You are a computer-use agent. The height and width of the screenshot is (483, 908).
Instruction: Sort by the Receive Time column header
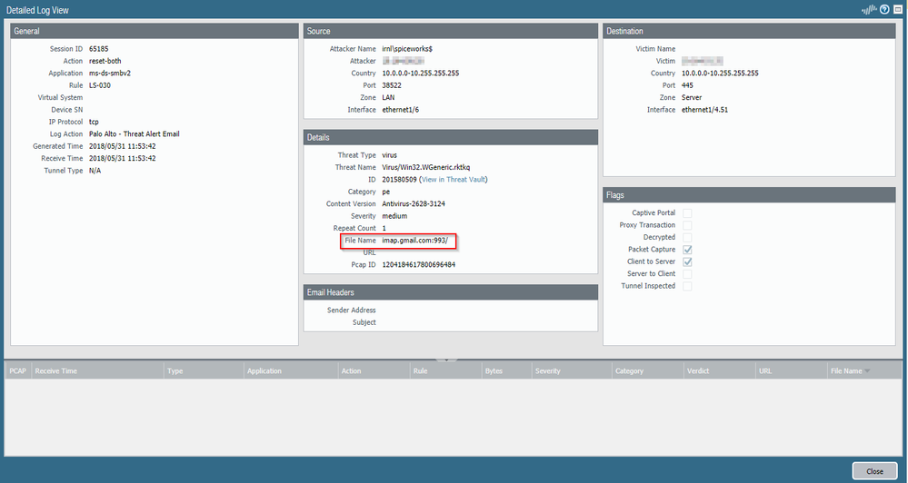click(x=56, y=371)
